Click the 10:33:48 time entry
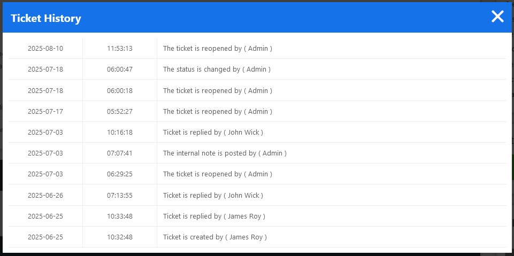514x256 pixels. [120, 216]
